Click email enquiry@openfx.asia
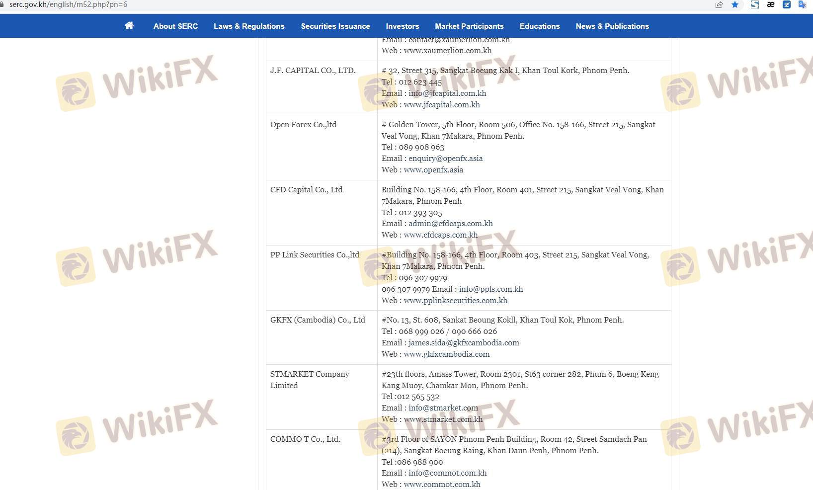Viewport: 813px width, 490px height. point(446,159)
